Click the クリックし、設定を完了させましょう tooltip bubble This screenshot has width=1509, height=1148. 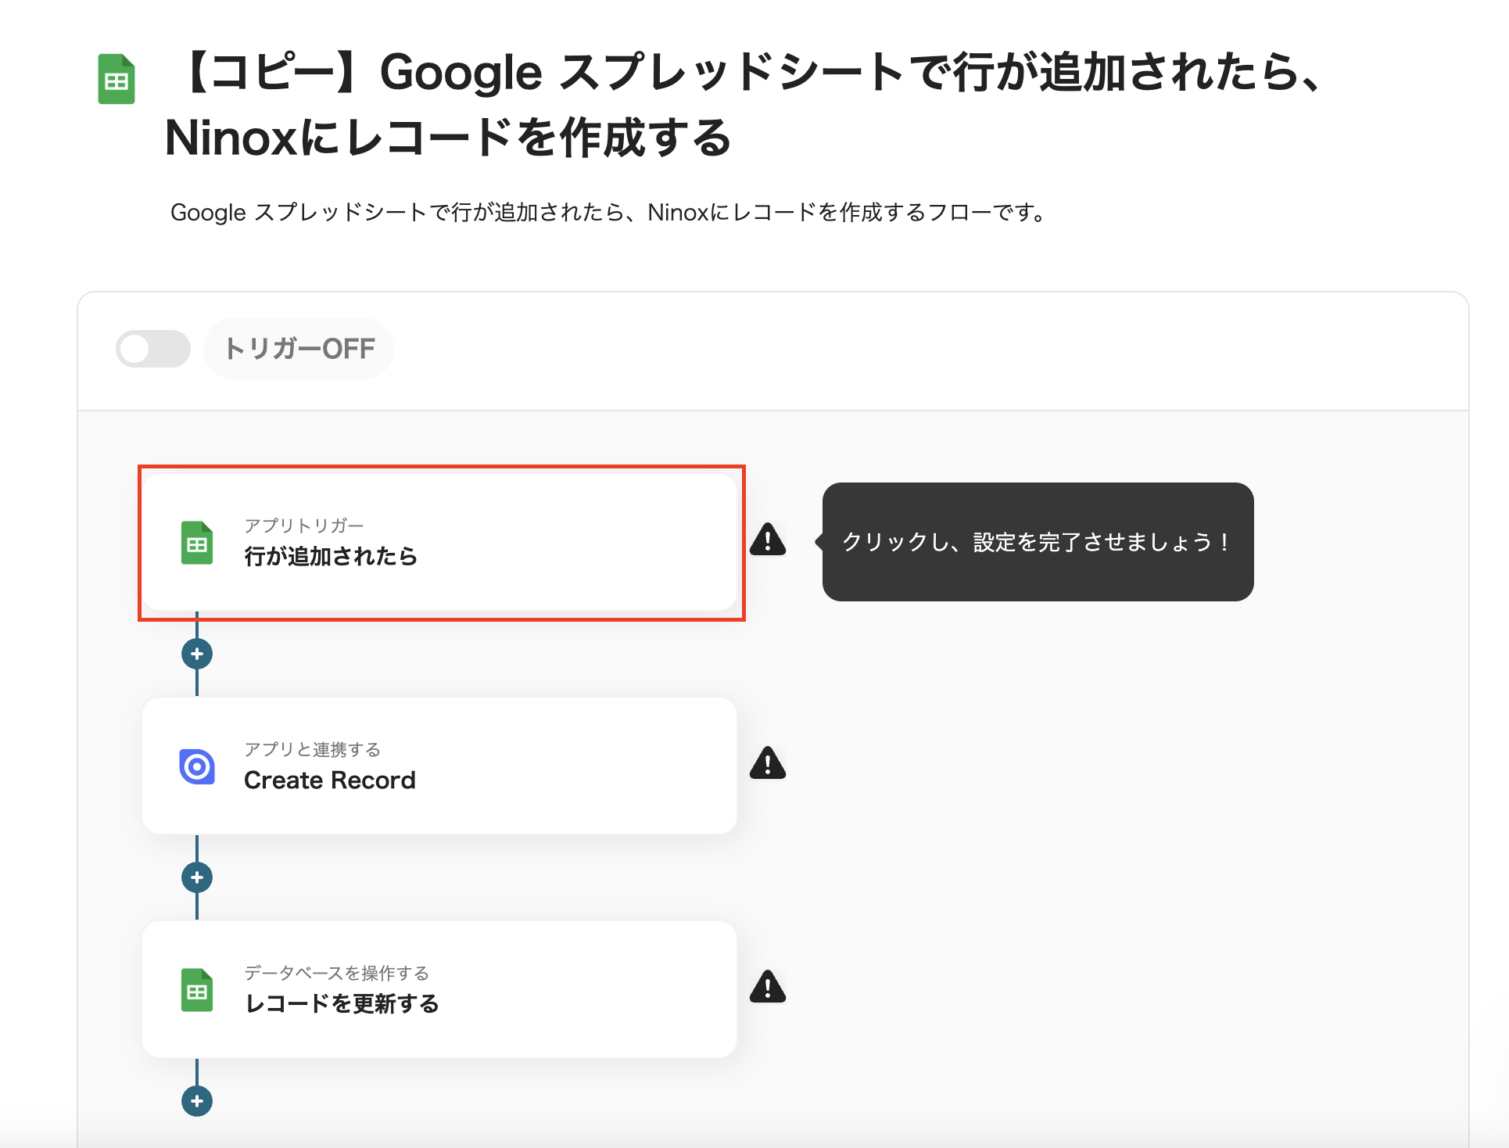[1037, 542]
